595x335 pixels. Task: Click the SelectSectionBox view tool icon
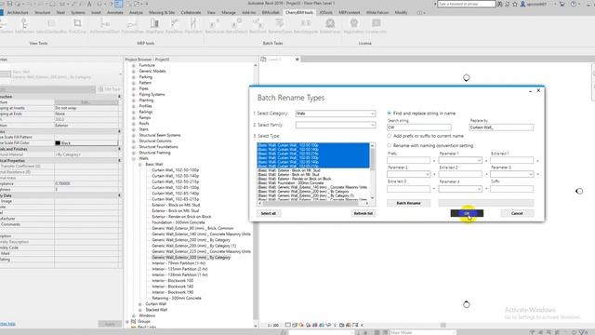51,23
